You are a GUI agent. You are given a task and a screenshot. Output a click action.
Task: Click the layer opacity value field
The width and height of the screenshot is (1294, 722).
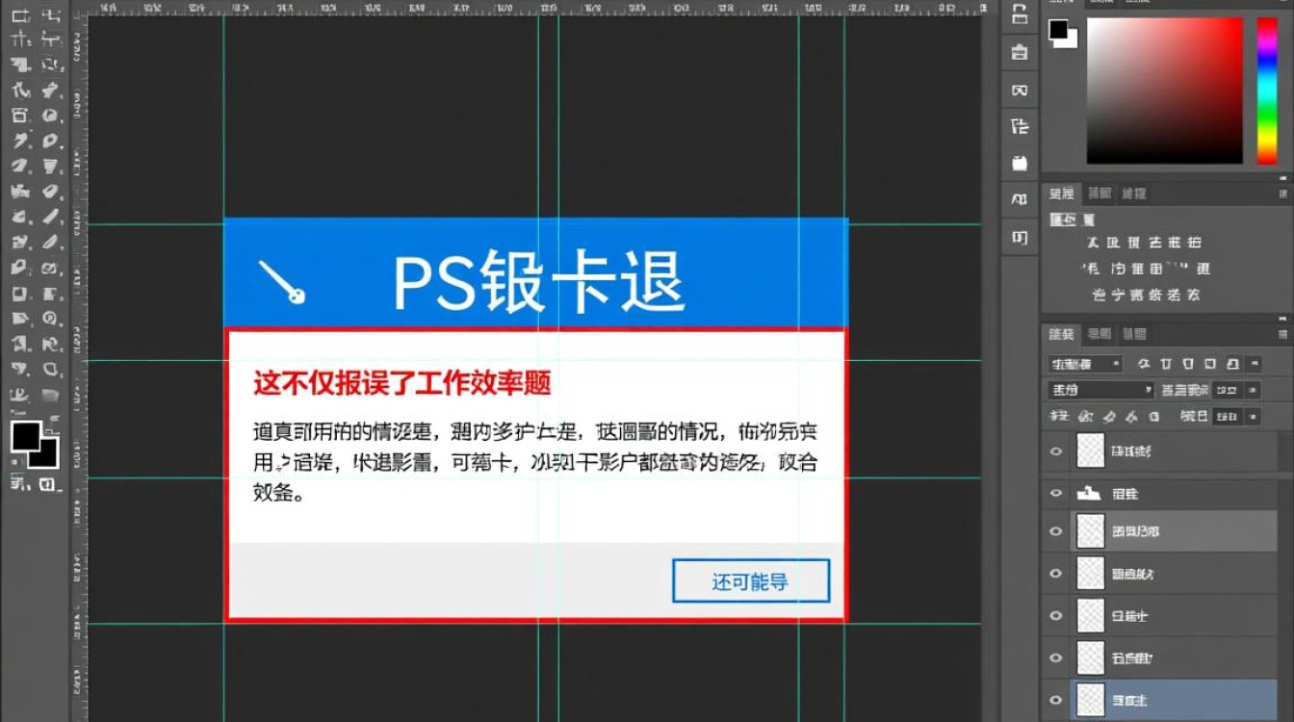[x=1226, y=390]
